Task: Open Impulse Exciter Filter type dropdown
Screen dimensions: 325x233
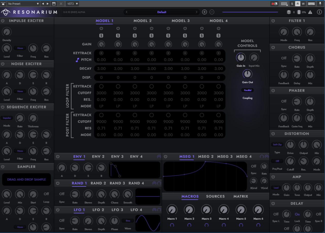Action: coord(20,48)
